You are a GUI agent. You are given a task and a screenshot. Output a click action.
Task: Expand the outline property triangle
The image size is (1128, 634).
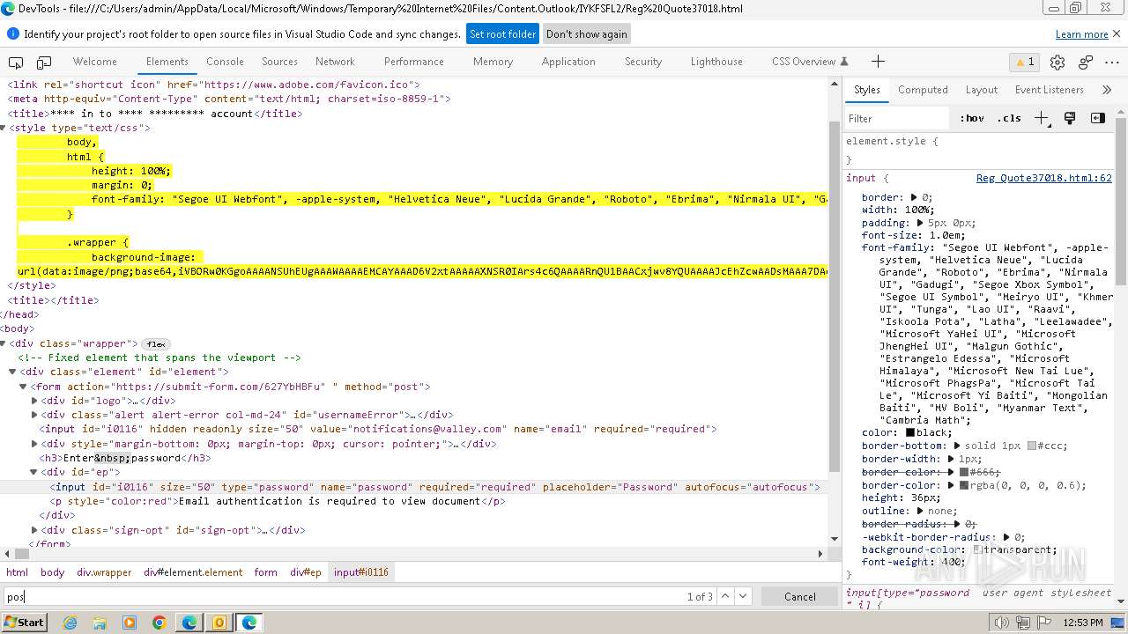tap(920, 512)
